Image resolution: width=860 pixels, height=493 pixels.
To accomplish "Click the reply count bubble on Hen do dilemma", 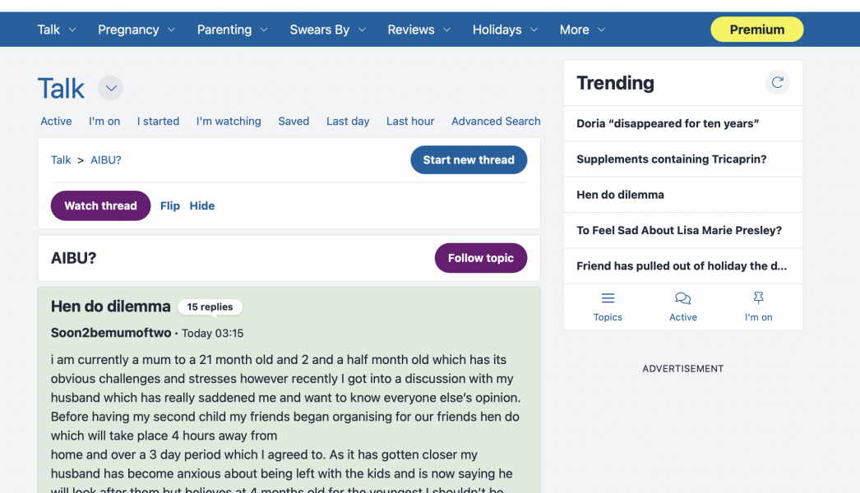I will click(210, 306).
